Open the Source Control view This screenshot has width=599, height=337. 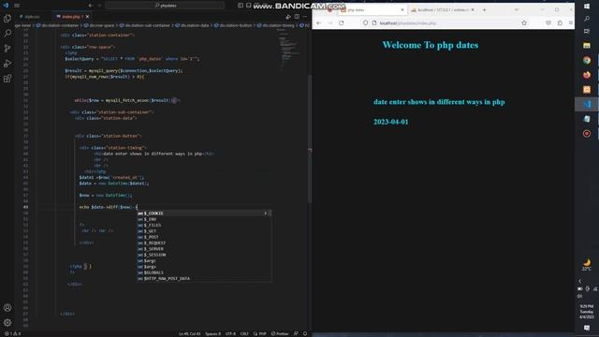[x=7, y=49]
